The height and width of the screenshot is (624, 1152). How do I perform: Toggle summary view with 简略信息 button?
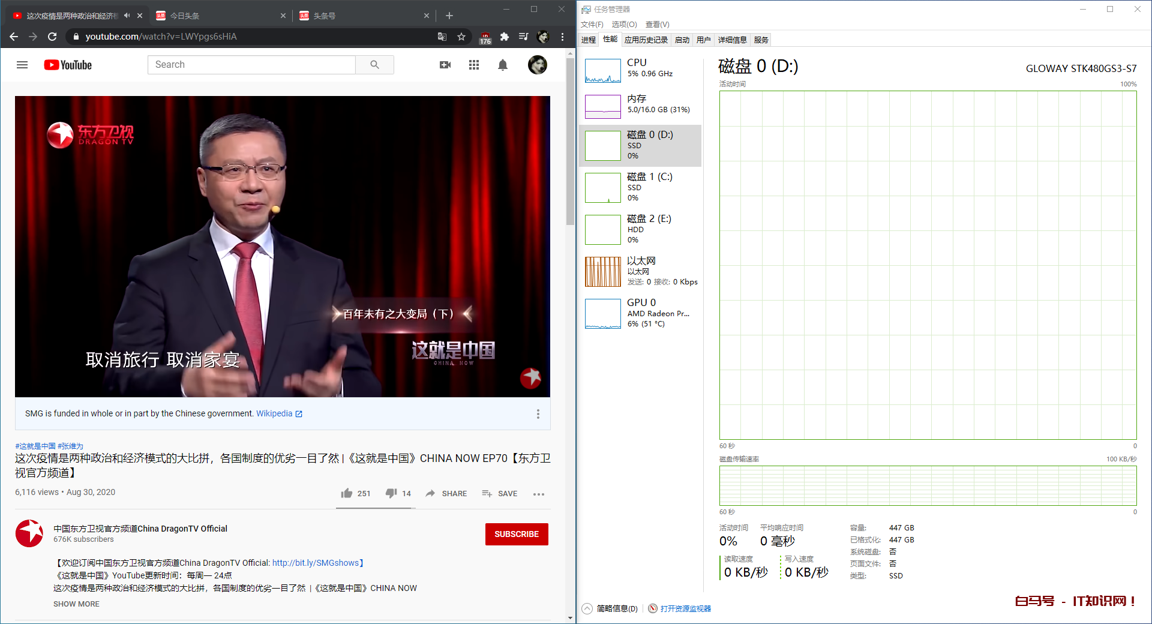[x=610, y=608]
